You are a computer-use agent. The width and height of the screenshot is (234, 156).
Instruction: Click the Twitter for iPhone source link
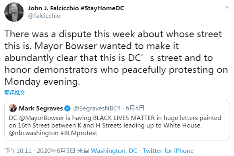point(168,150)
